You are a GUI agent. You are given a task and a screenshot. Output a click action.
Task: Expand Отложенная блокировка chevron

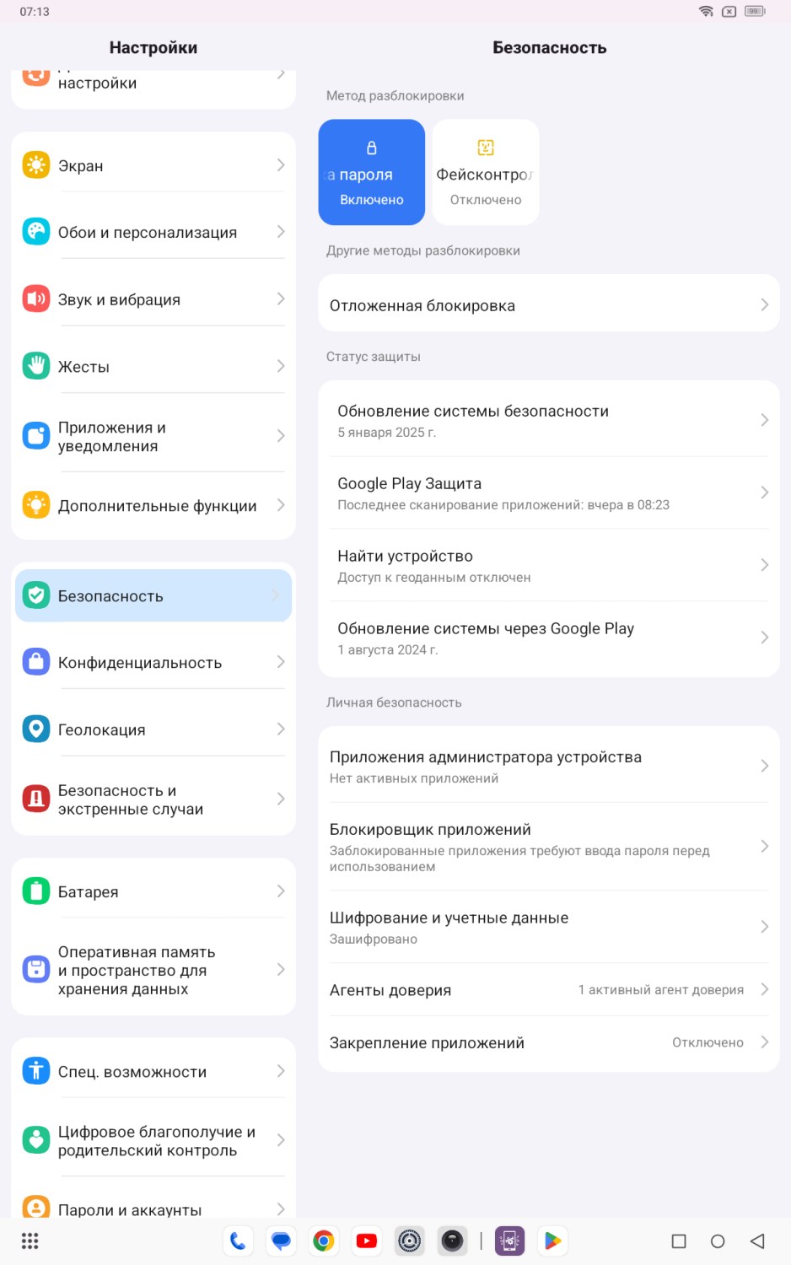764,304
